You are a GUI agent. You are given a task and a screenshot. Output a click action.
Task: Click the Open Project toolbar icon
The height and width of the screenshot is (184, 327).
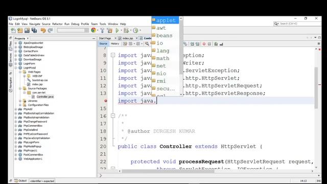pos(27,31)
